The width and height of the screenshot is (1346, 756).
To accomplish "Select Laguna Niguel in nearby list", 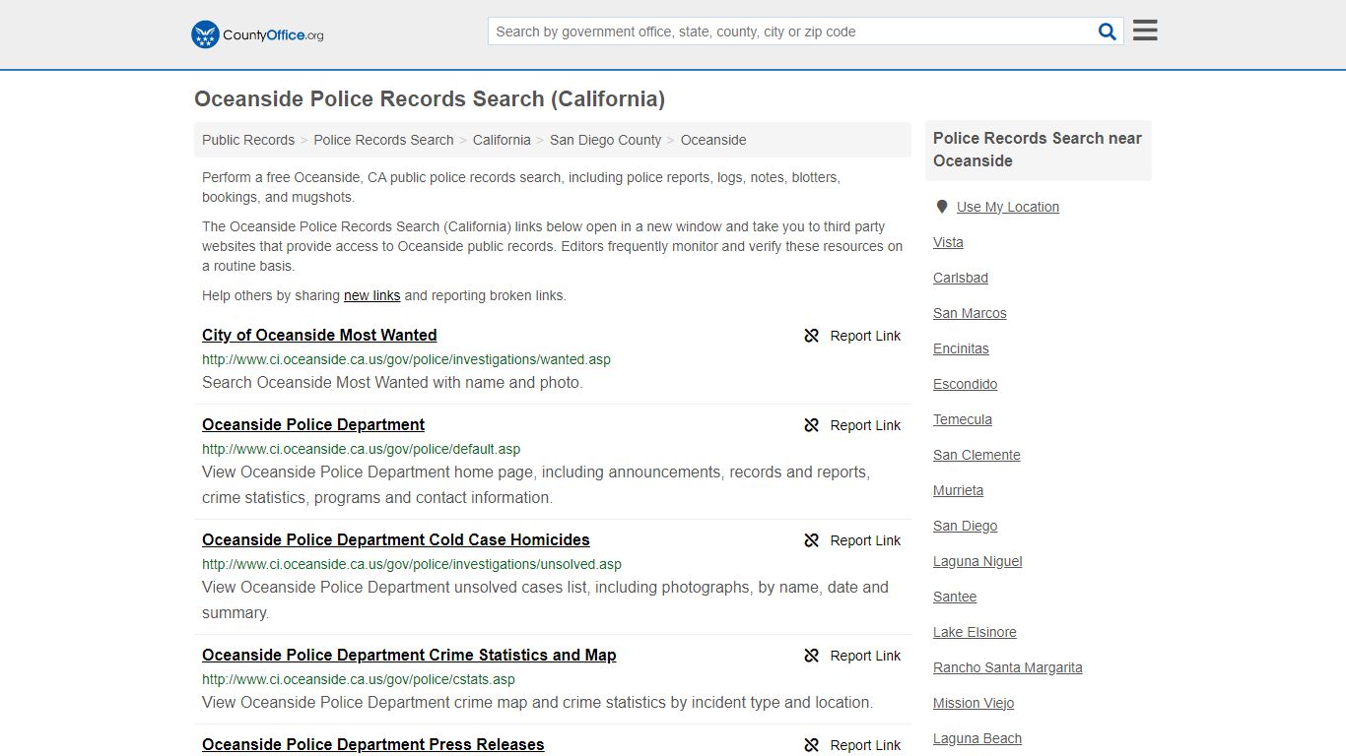I will tap(977, 561).
